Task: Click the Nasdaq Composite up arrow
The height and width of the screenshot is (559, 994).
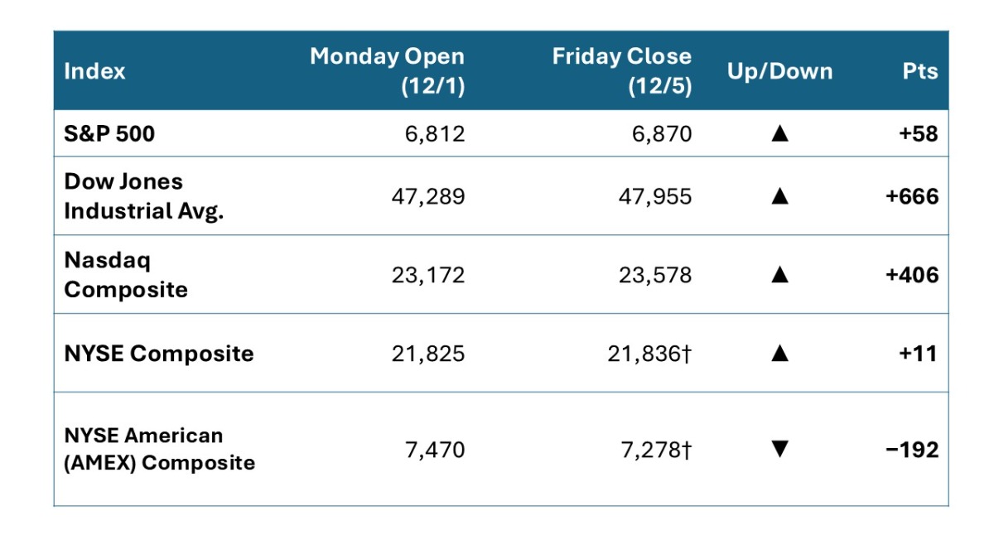Action: click(x=779, y=275)
